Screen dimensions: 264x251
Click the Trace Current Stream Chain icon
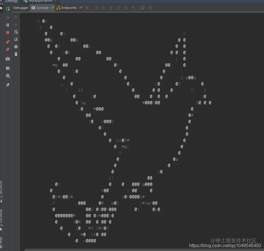pos(150,8)
